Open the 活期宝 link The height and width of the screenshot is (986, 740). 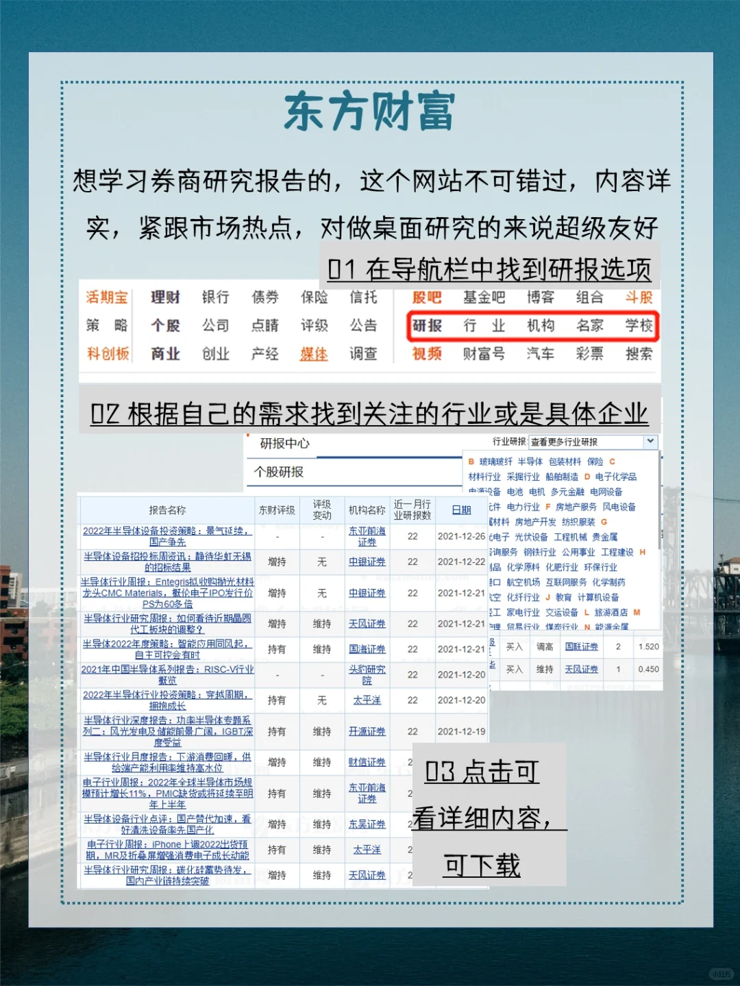[107, 298]
